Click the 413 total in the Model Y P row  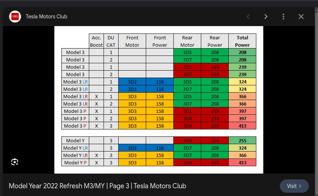(x=242, y=163)
